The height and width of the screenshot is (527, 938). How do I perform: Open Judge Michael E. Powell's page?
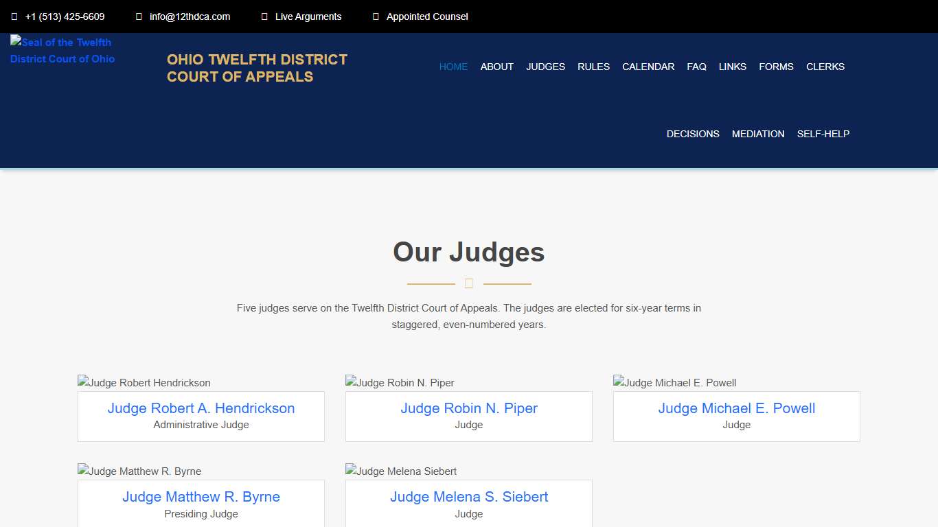coord(736,408)
